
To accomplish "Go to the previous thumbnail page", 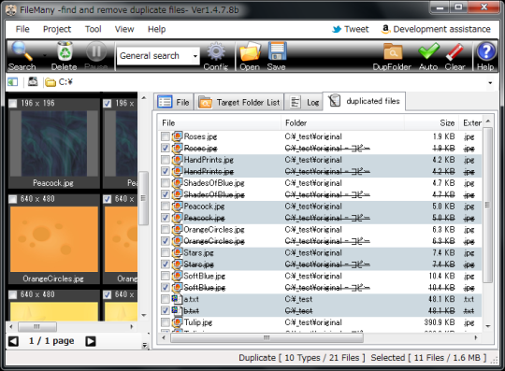I will (x=13, y=341).
